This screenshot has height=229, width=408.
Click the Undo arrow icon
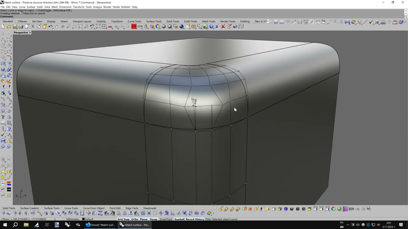pyautogui.click(x=50, y=27)
